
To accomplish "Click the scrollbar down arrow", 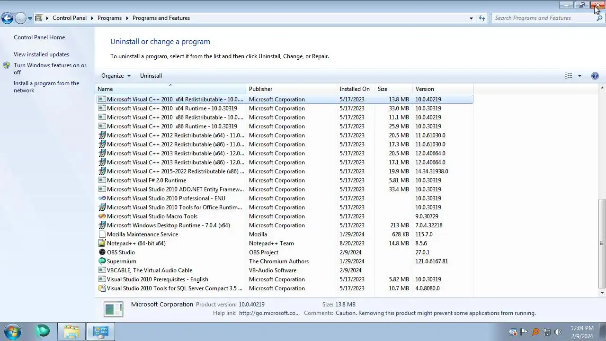I will click(x=602, y=293).
